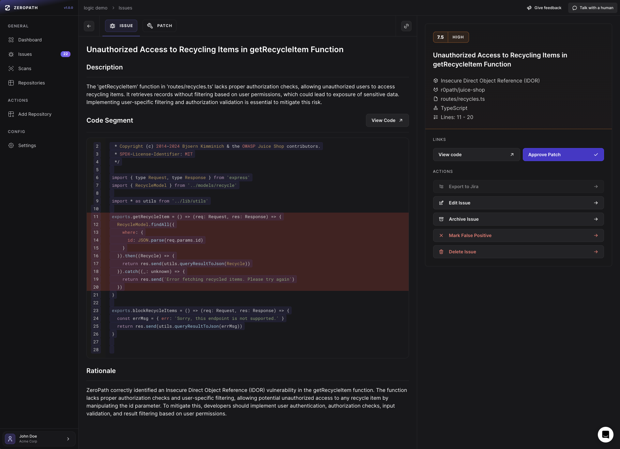Screen dimensions: 620x449
Task: Click the HIGH severity label
Action: pyautogui.click(x=458, y=37)
